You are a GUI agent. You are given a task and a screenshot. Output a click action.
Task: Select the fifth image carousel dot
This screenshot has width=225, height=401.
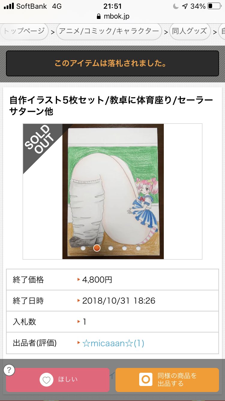click(138, 248)
